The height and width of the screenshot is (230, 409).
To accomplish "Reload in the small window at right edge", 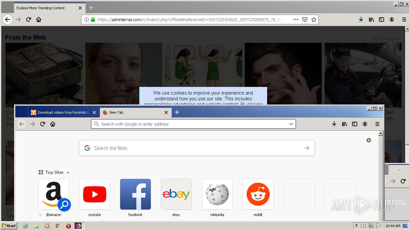I will (403, 181).
